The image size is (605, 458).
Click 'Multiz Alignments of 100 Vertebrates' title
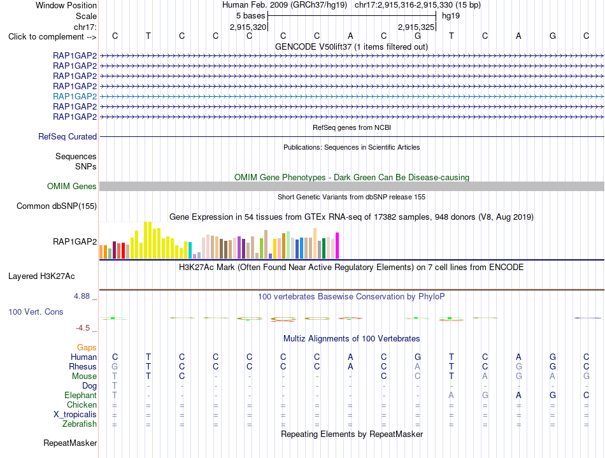tap(352, 339)
